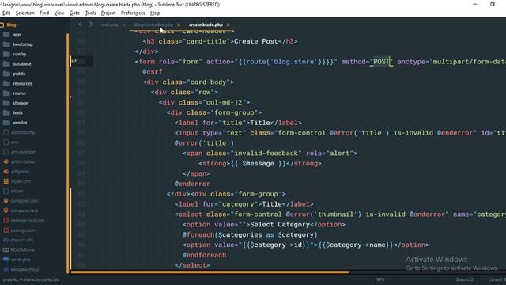Jump back using the left arrow
506x285 pixels.
(x=81, y=25)
